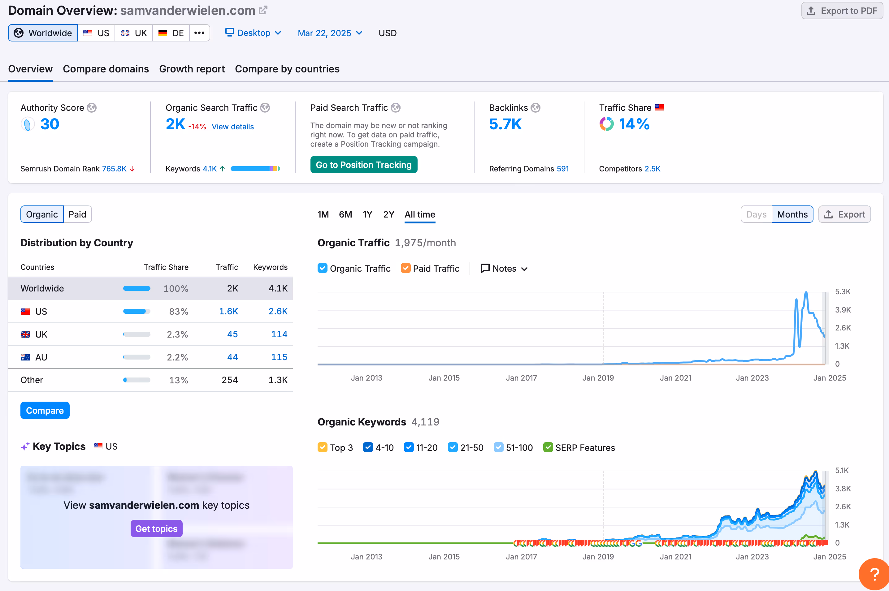
Task: Click the DE flag in region selector
Action: [x=163, y=33]
